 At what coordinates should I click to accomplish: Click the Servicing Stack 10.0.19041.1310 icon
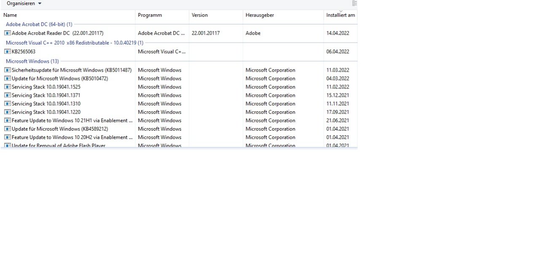(8, 104)
